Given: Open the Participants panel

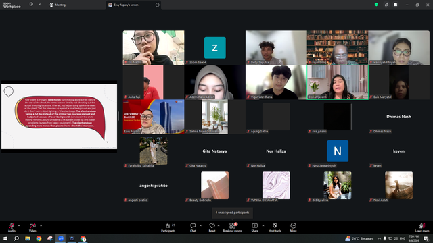Looking at the screenshot, I should pos(168,227).
